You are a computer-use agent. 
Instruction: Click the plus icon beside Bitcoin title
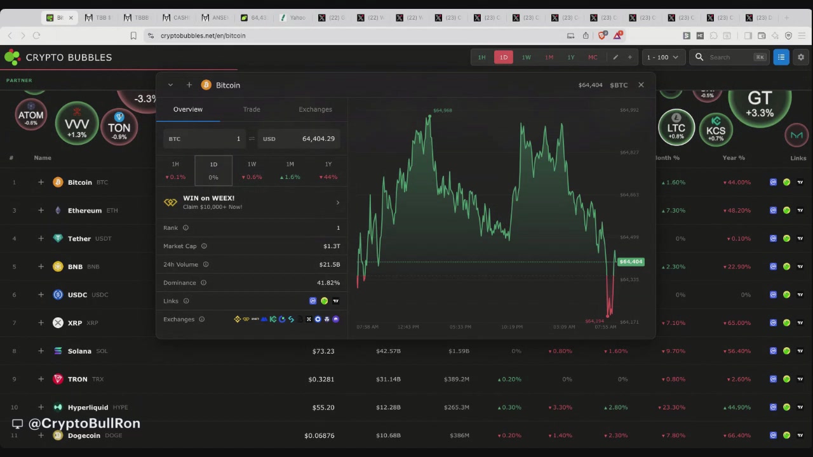tap(189, 85)
